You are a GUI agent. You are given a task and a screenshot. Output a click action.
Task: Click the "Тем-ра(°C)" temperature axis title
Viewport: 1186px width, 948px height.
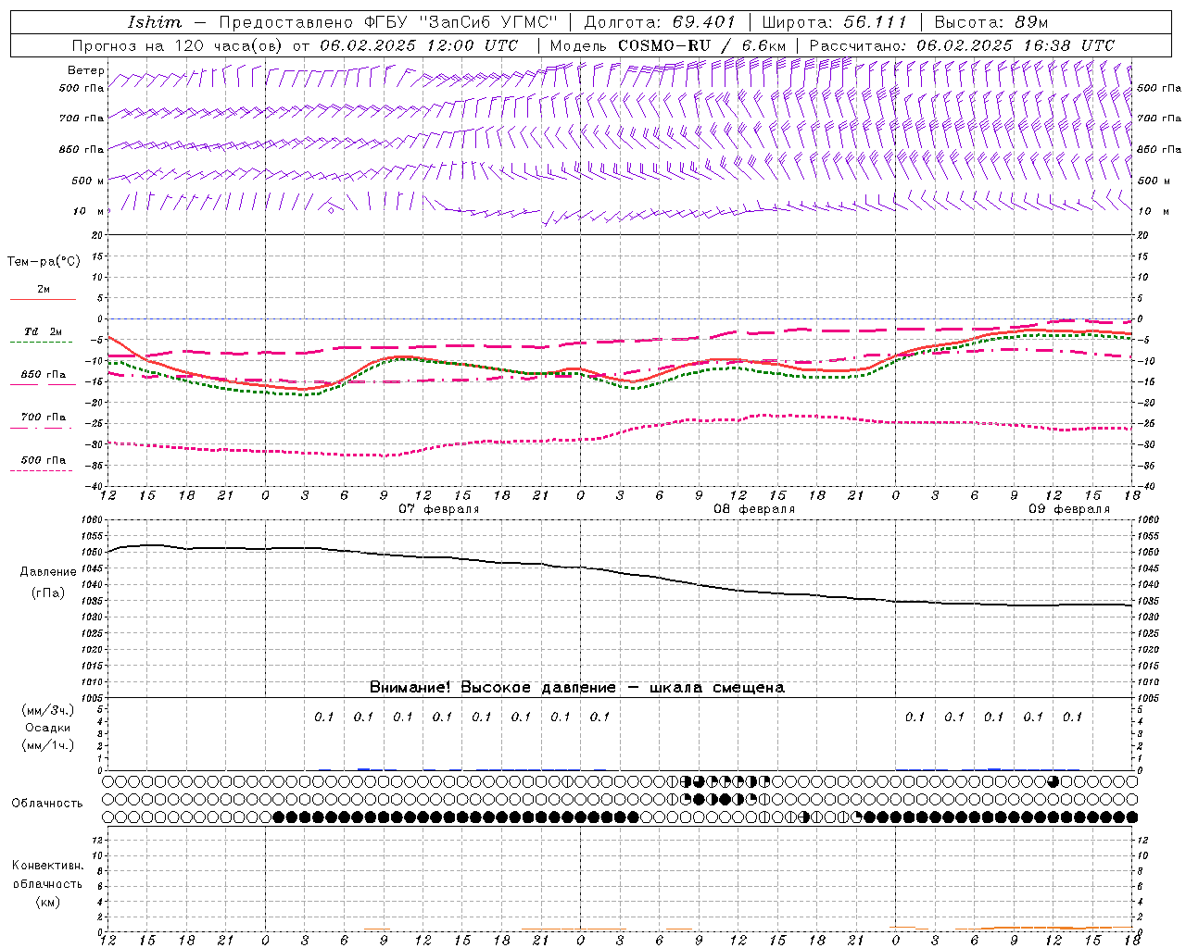(44, 262)
